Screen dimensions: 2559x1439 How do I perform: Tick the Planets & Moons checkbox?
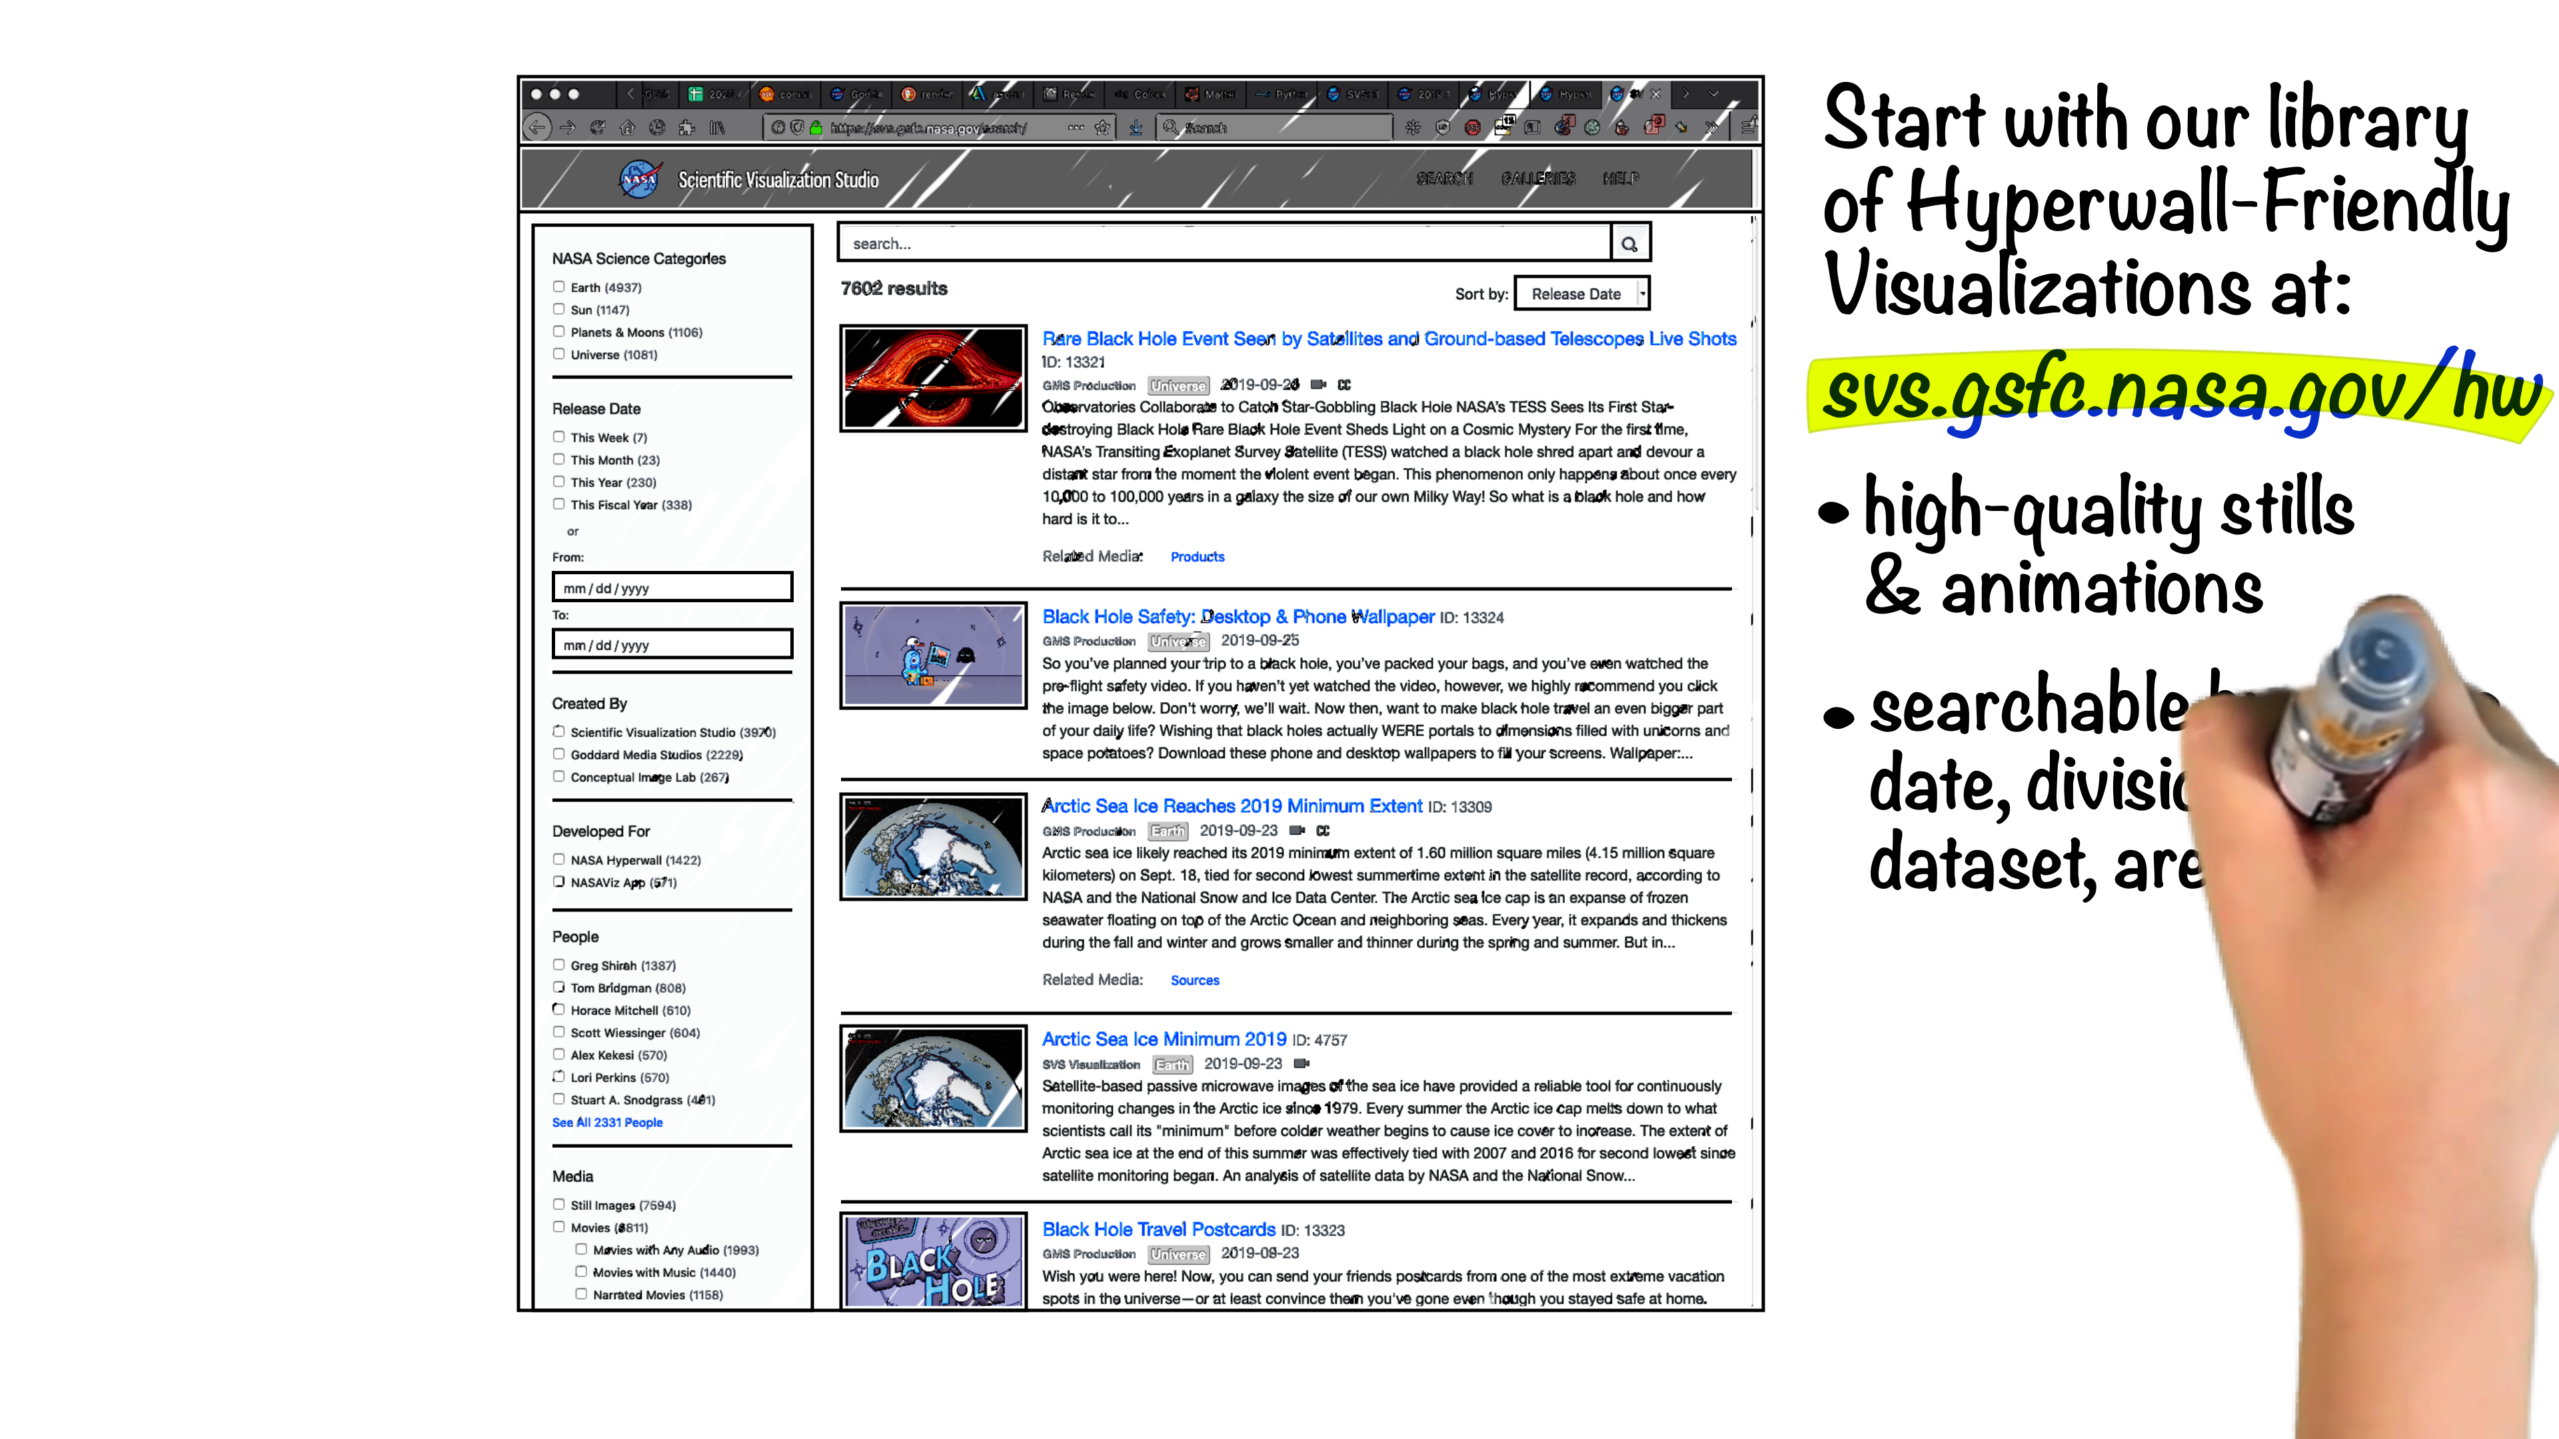click(558, 332)
